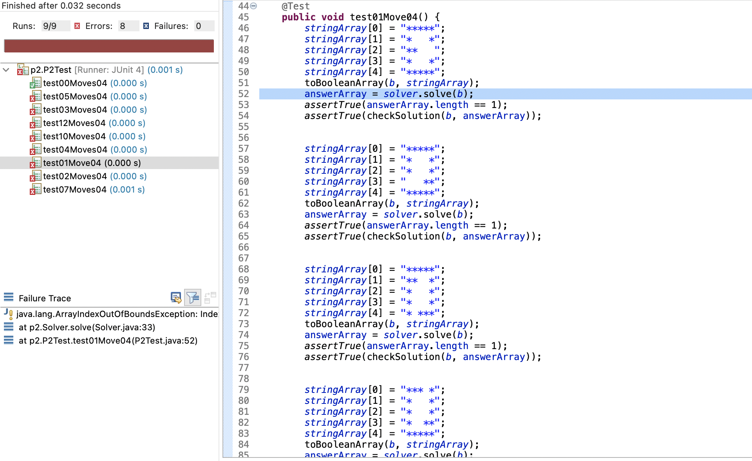Click the red JUnit progress bar
Screen dimensions: 752x461
tap(109, 46)
